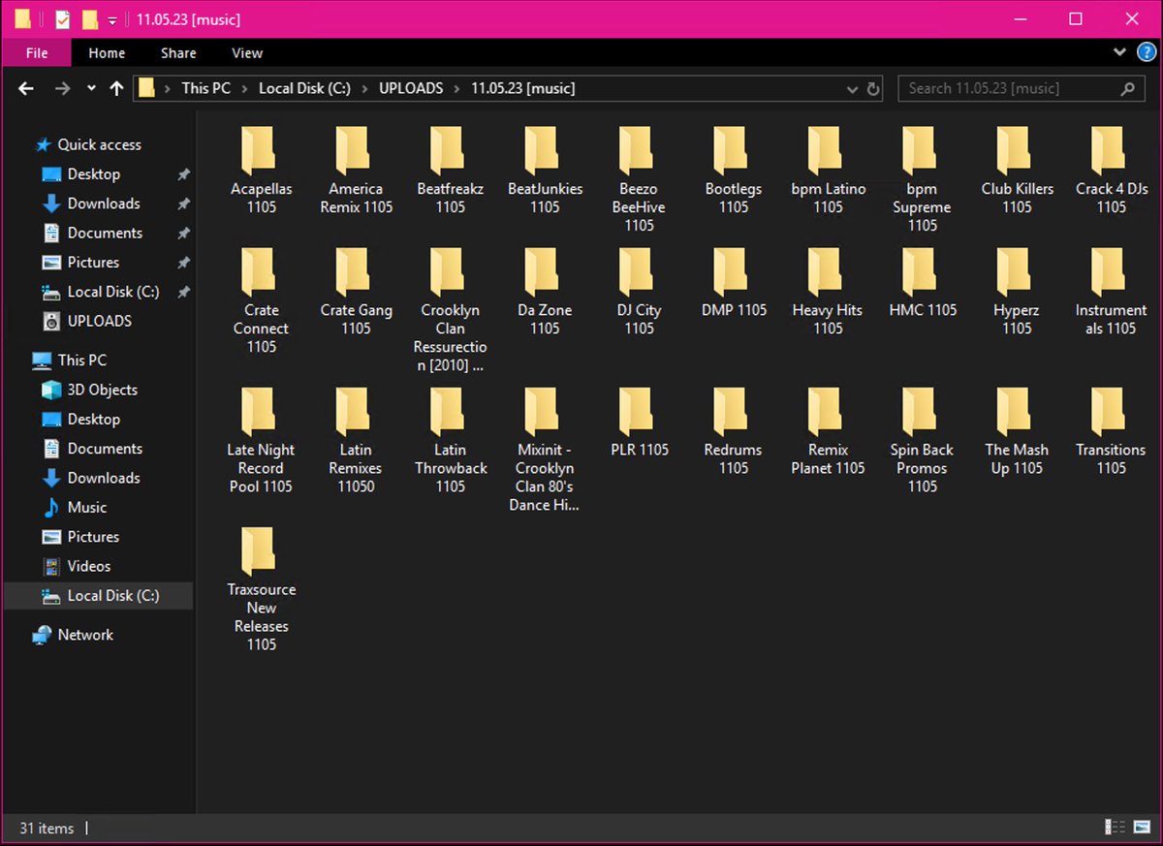This screenshot has width=1163, height=846.
Task: Click the DJ City 1105 folder
Action: 639,292
